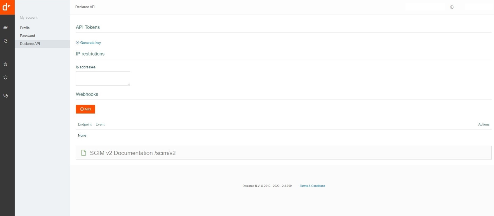This screenshot has height=216, width=494.
Task: Click the SCIM documentation file icon
Action: 84,153
